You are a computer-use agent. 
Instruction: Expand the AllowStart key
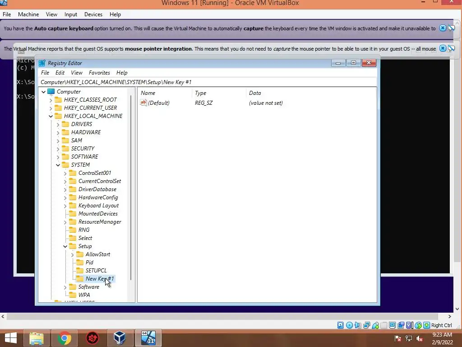click(x=73, y=255)
